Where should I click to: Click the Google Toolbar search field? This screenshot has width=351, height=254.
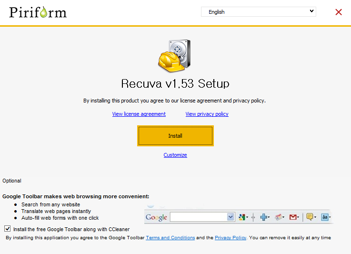[x=199, y=217]
